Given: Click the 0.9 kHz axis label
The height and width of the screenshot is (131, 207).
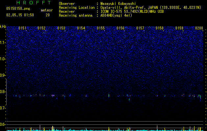Looking at the screenshot, I should pos(3,75).
